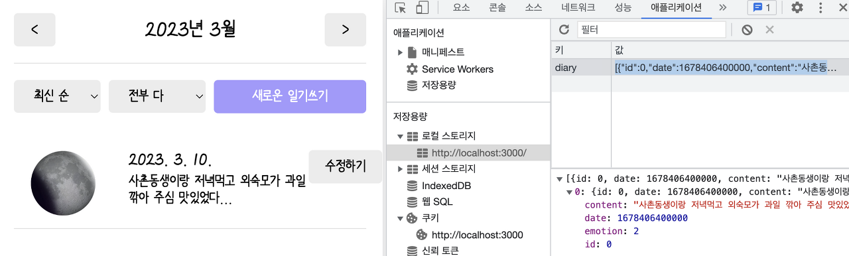Open the console messages badge showing 1

point(761,8)
